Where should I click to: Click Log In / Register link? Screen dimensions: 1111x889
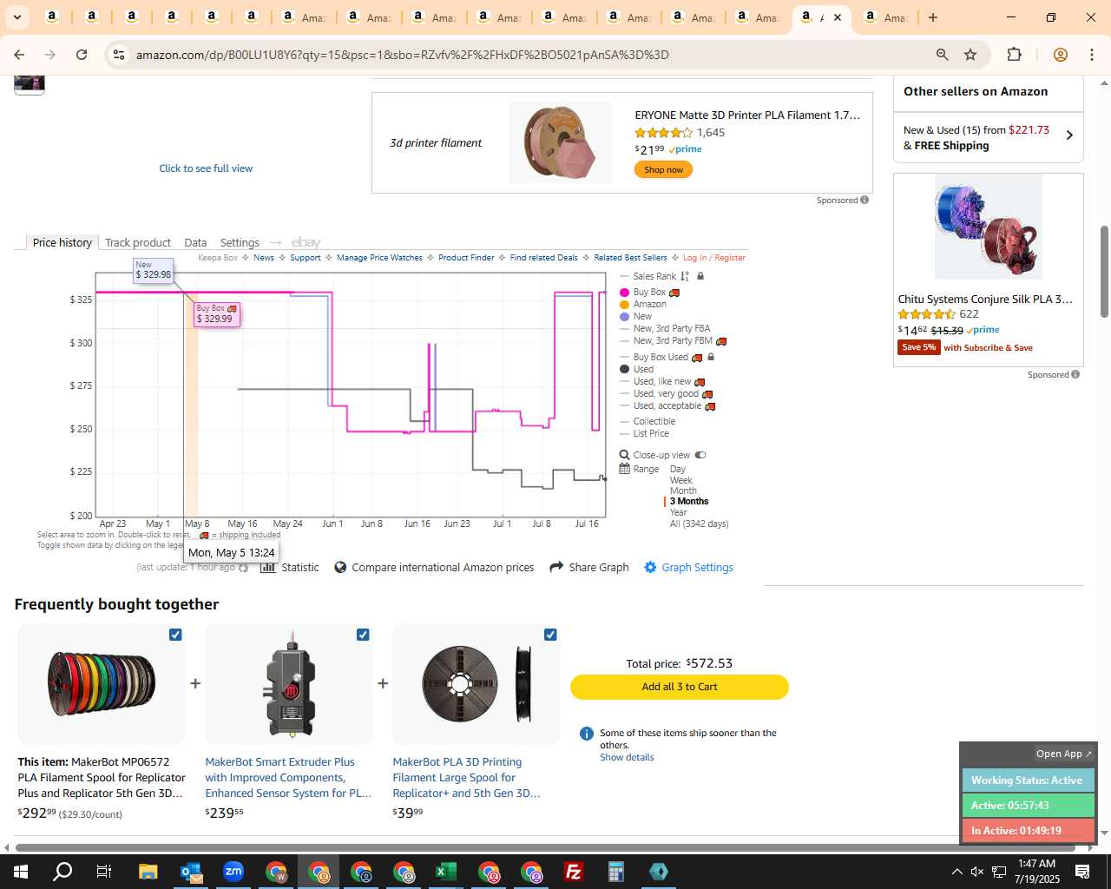coord(714,258)
